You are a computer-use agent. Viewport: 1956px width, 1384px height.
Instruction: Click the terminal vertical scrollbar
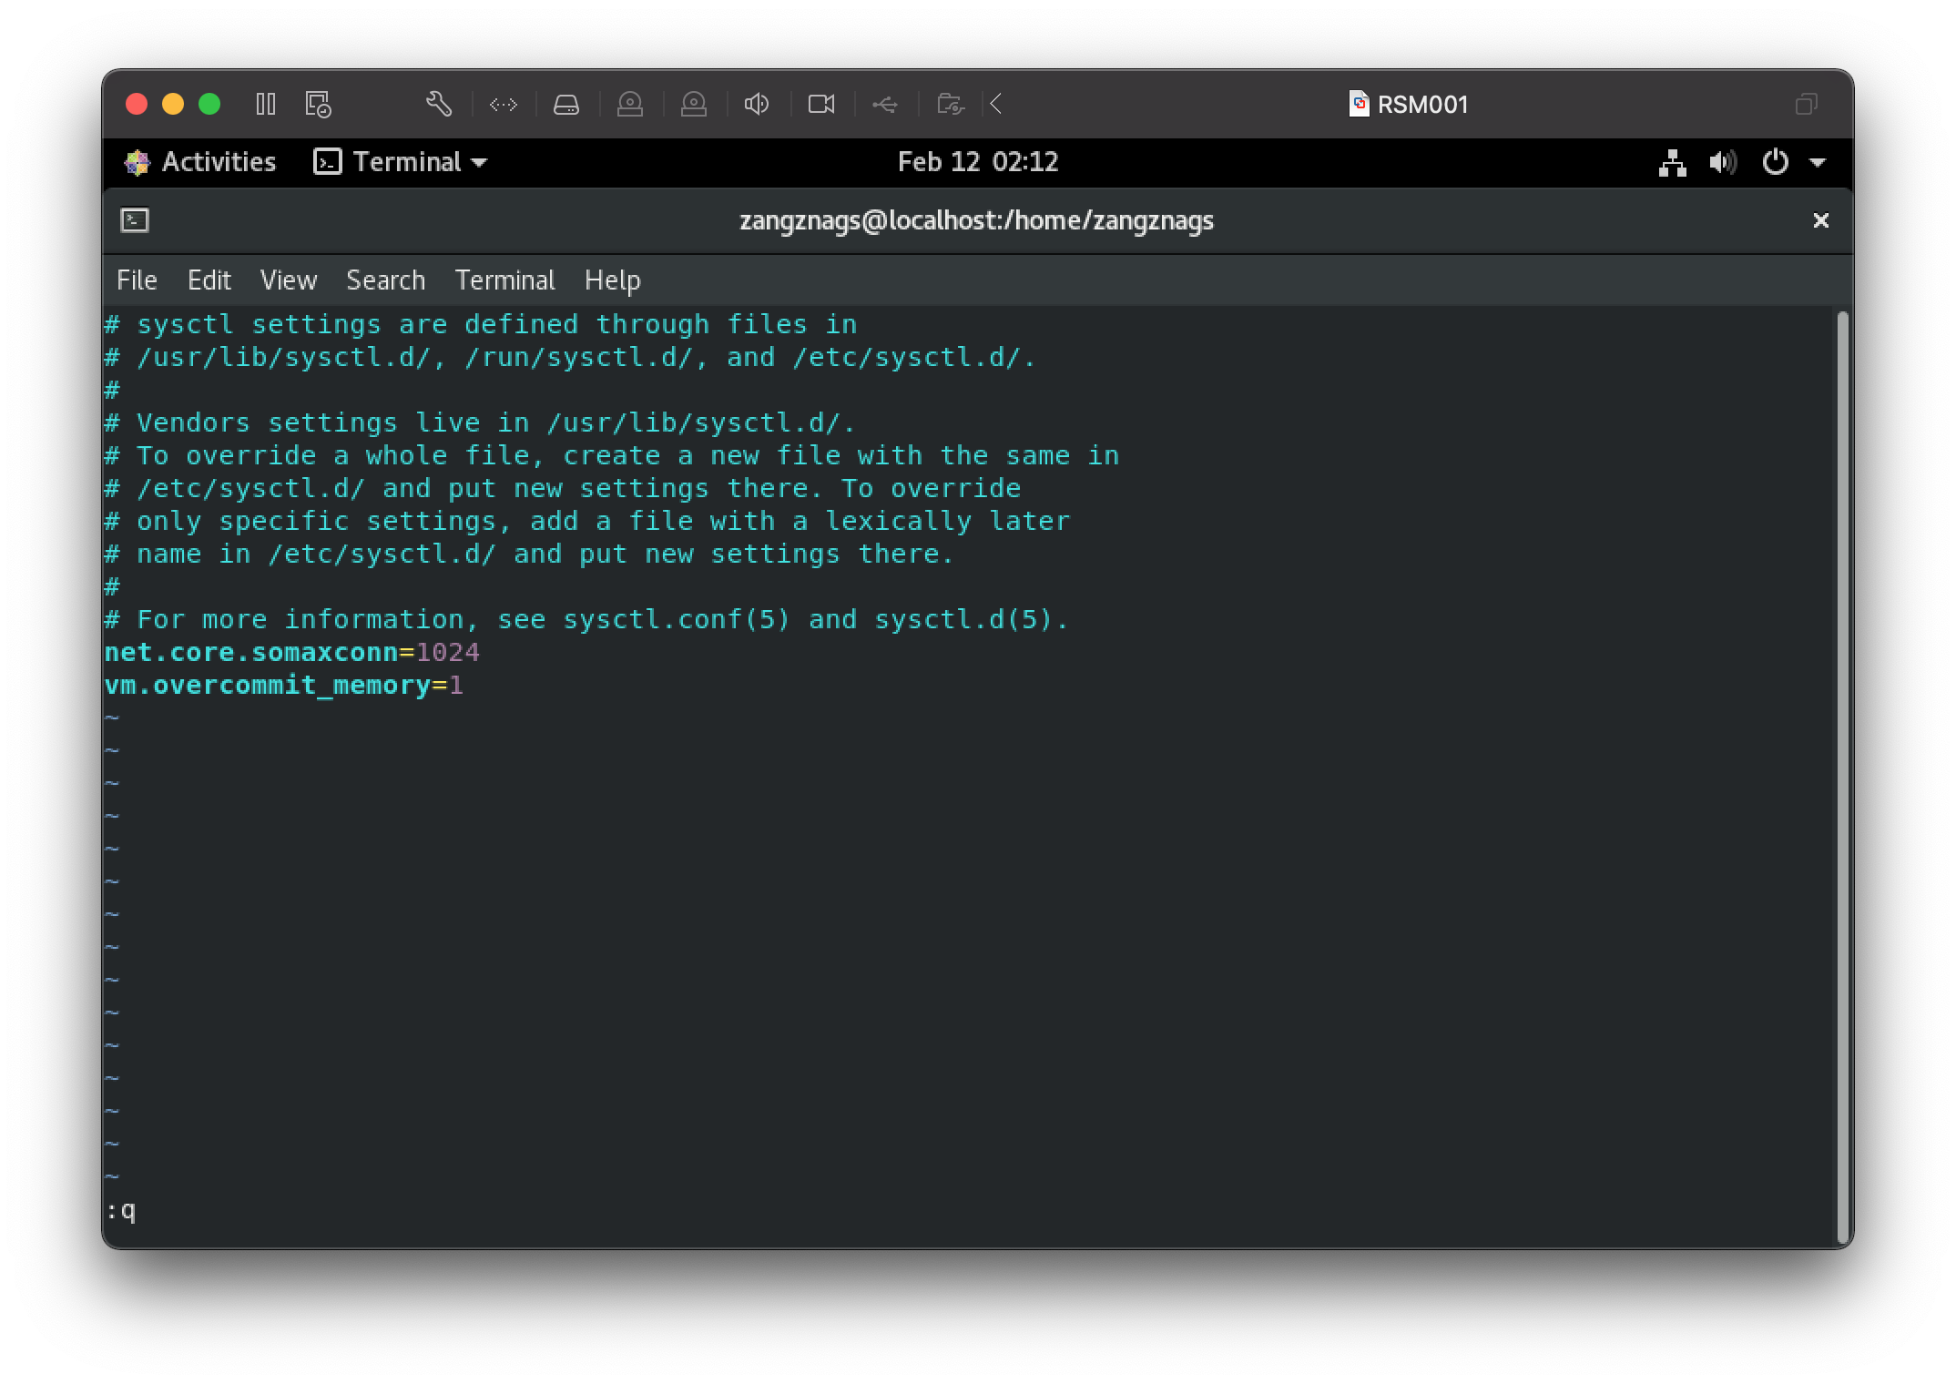[1843, 776]
